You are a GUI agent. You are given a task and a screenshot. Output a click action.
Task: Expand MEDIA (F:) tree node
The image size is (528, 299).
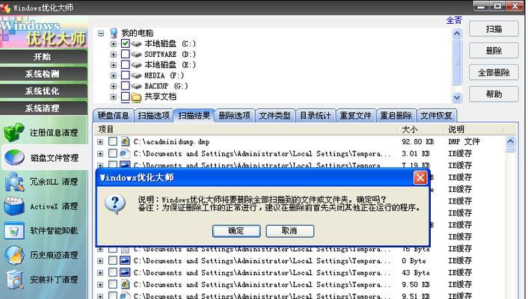114,75
